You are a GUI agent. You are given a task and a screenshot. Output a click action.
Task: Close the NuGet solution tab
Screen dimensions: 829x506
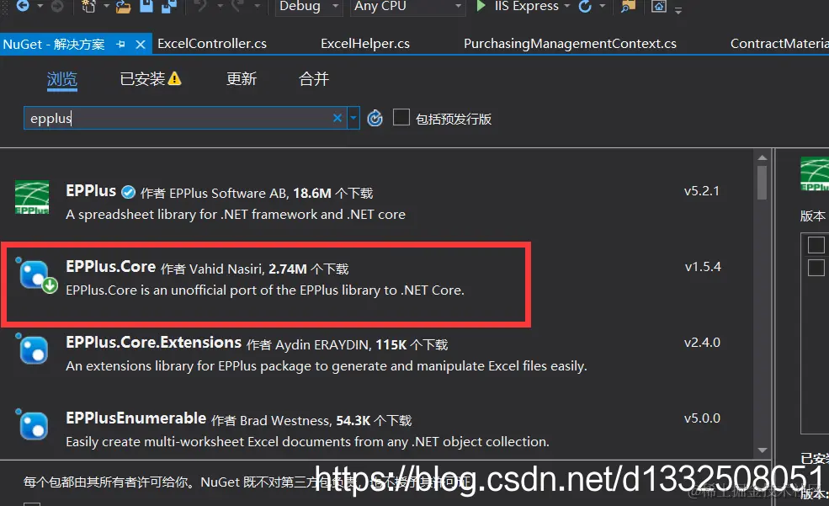click(x=140, y=45)
